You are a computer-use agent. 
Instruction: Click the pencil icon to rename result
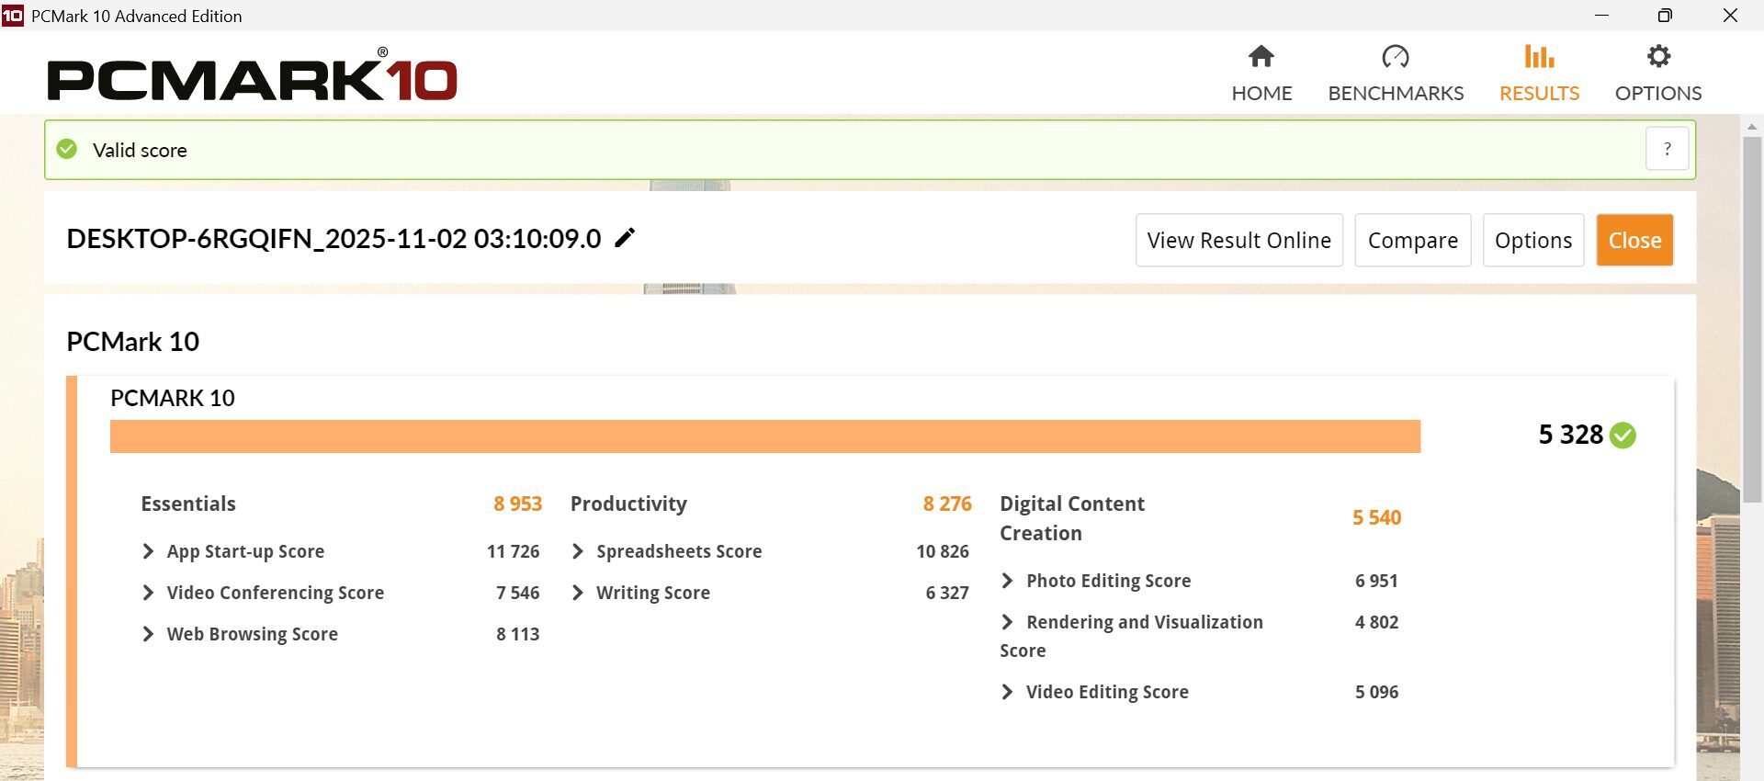point(625,238)
